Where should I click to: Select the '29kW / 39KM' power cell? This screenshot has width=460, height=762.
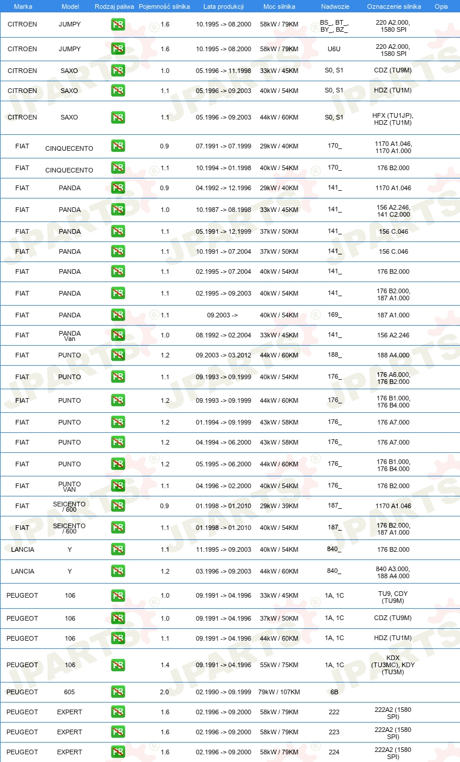click(x=279, y=506)
